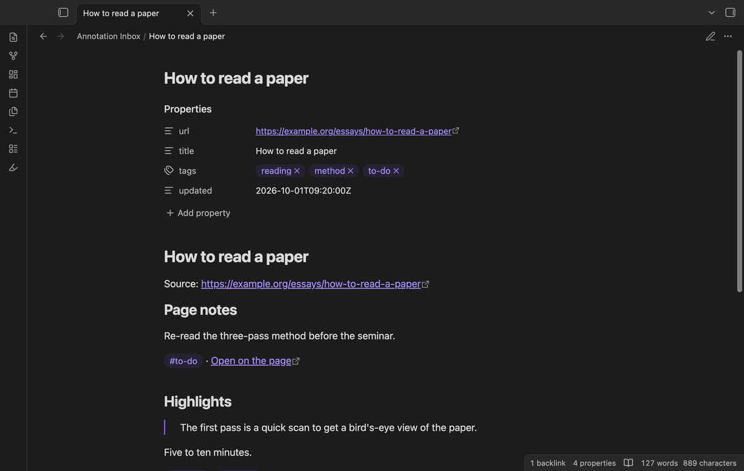Click the 'url' property name
The width and height of the screenshot is (744, 471).
point(184,131)
